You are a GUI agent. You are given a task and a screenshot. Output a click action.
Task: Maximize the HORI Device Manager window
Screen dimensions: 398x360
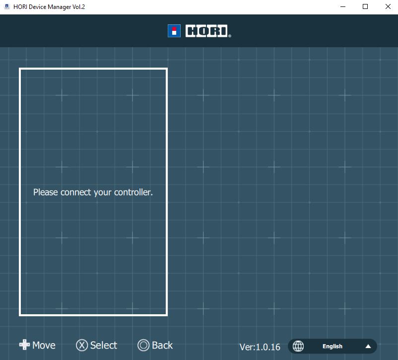[365, 7]
